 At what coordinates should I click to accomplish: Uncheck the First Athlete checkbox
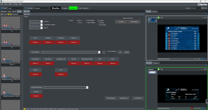[87, 21]
